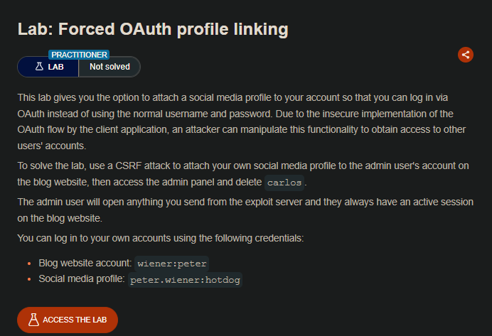Click the LAB label text
This screenshot has height=336, width=492.
pyautogui.click(x=55, y=67)
